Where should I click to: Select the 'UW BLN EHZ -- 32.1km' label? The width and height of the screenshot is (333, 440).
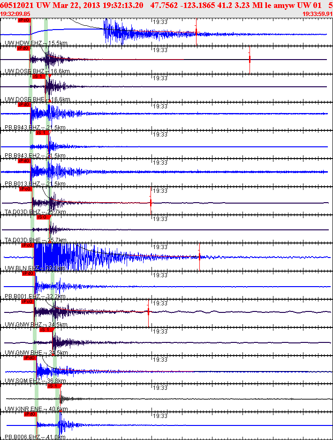35,268
